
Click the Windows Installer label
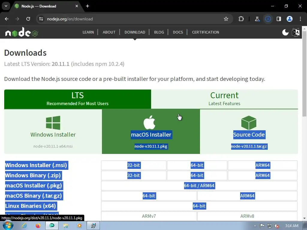click(53, 134)
